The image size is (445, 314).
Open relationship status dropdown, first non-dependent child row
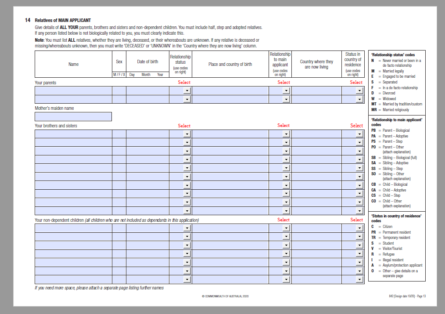tap(187, 228)
